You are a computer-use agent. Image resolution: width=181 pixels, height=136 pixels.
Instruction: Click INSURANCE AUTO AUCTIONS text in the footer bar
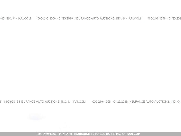(x=94, y=134)
